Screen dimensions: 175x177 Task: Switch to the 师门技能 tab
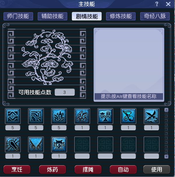click(18, 16)
